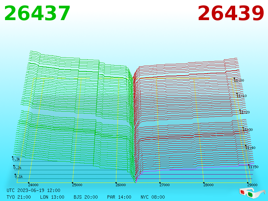The width and height of the screenshot is (268, 201).
Task: Select the 11:50 time marker
Action: [253, 167]
